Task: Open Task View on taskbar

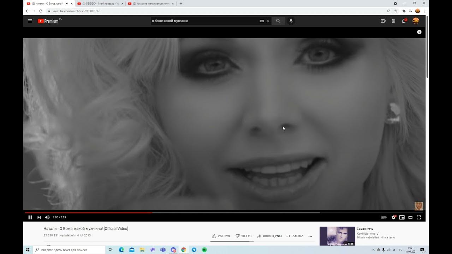Action: click(111, 250)
